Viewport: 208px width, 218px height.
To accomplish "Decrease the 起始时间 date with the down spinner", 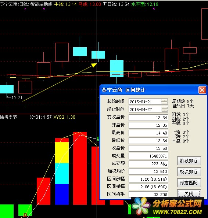I will [x=165, y=103].
